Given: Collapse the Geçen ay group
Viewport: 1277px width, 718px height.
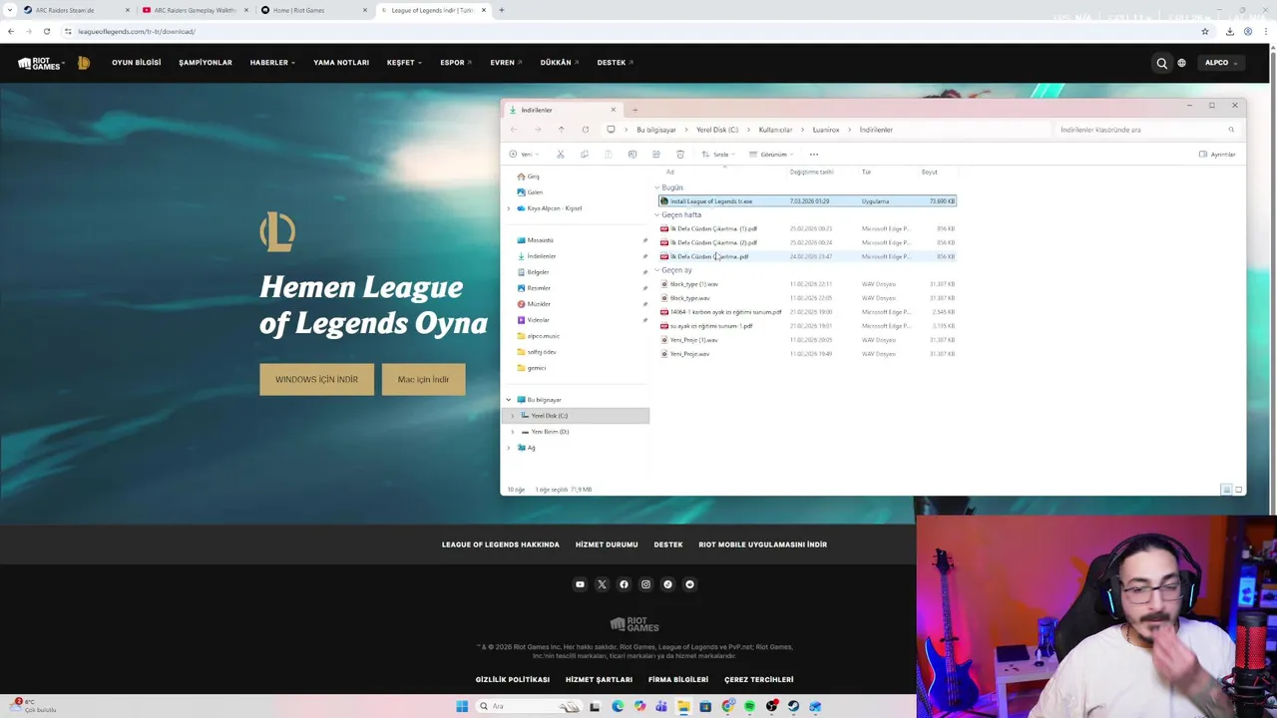Looking at the screenshot, I should tap(657, 270).
